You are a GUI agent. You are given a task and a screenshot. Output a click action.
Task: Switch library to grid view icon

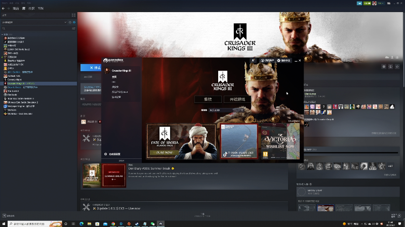coord(73,15)
